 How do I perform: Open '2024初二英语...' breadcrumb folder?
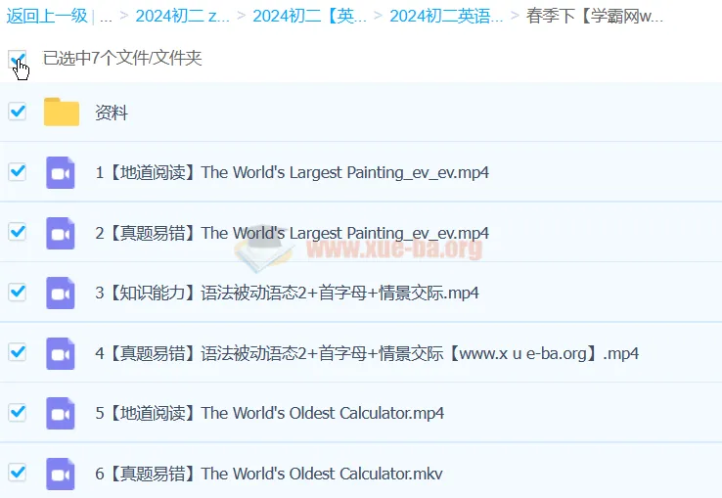pyautogui.click(x=446, y=16)
